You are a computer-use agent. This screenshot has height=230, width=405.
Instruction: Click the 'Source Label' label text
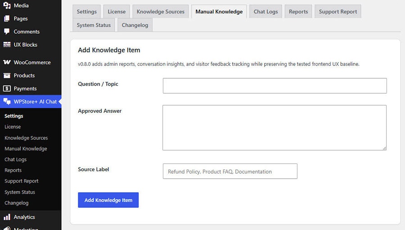pyautogui.click(x=94, y=169)
